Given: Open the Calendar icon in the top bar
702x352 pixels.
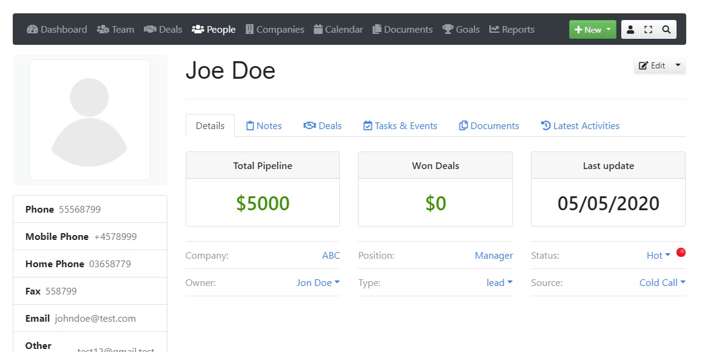Looking at the screenshot, I should 319,28.
